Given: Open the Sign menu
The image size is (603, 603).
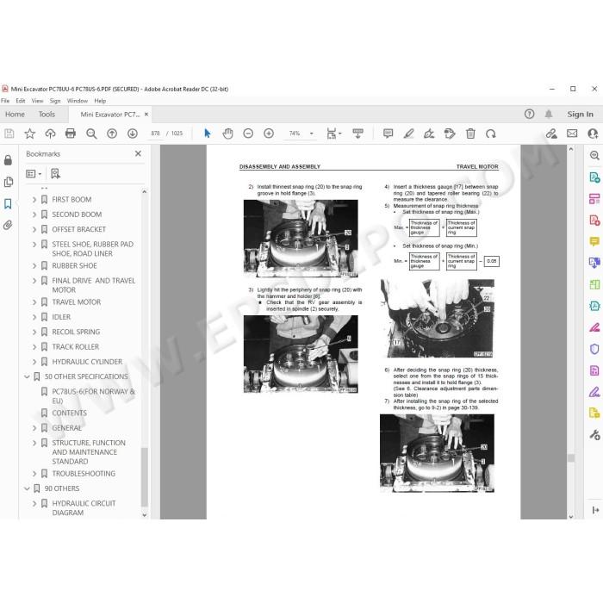Looking at the screenshot, I should click(55, 101).
